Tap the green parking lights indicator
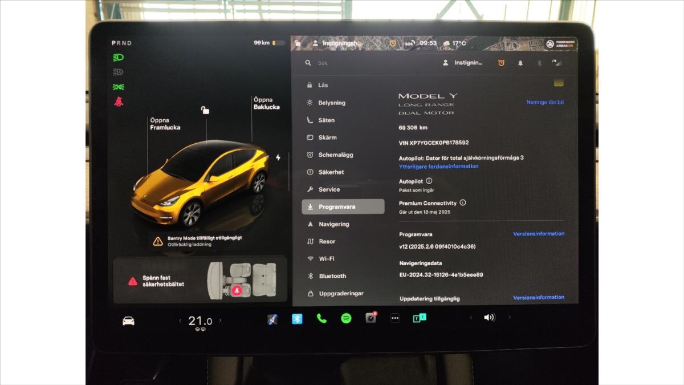This screenshot has height=385, width=684. pyautogui.click(x=119, y=87)
